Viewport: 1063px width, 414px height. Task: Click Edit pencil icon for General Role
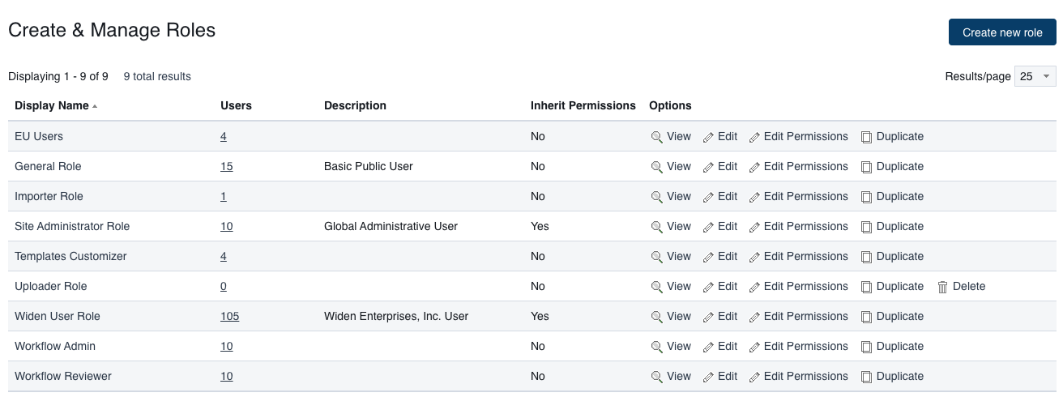(x=708, y=167)
